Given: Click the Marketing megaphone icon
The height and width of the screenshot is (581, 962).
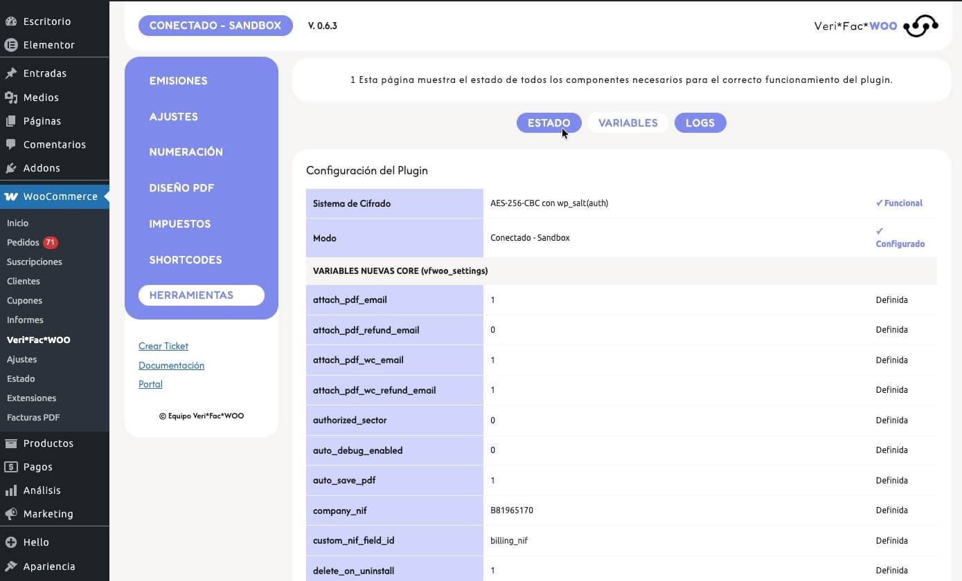Looking at the screenshot, I should [11, 514].
